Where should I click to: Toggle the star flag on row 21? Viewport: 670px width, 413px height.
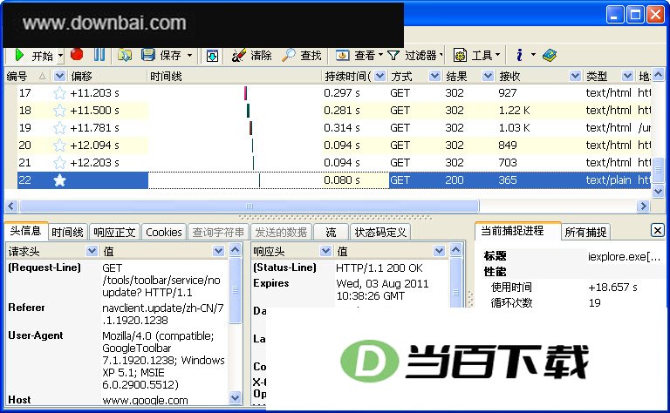[x=59, y=163]
